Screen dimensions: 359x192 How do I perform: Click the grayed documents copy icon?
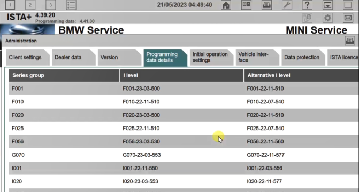(x=307, y=18)
